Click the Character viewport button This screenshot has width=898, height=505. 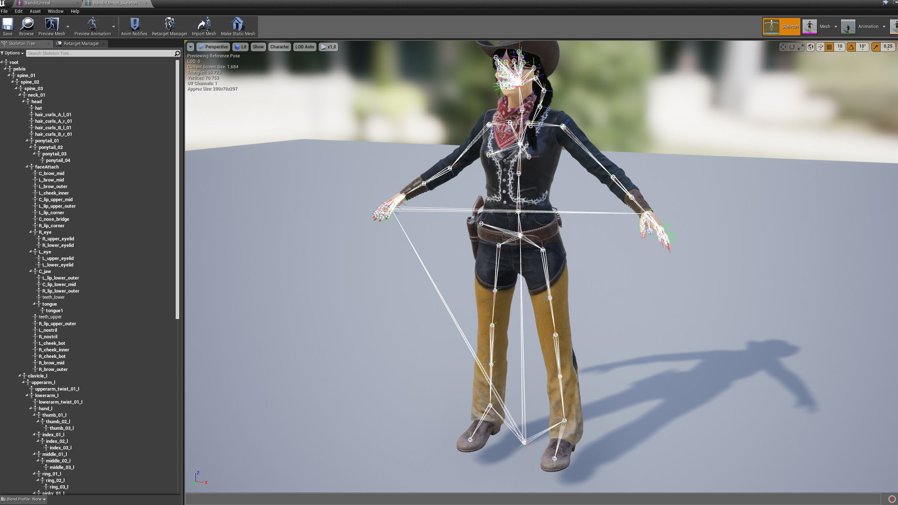(279, 47)
